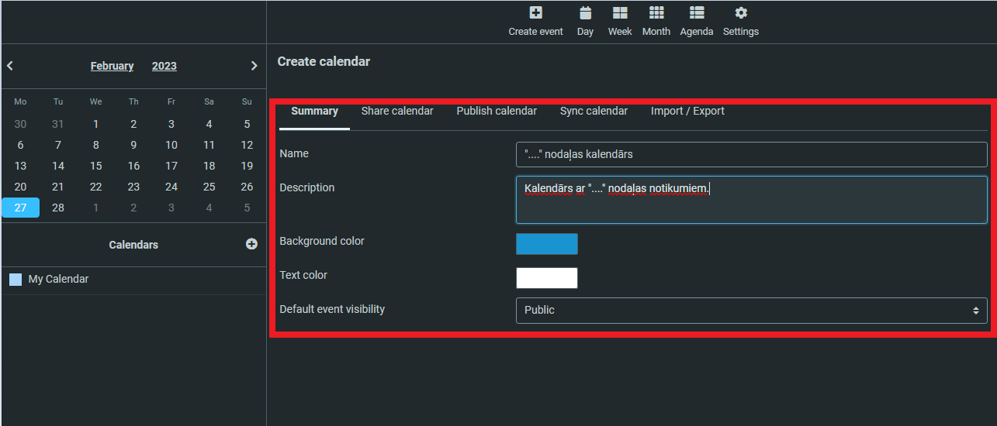Pick the blue Background color swatch
Image resolution: width=997 pixels, height=426 pixels.
[547, 244]
